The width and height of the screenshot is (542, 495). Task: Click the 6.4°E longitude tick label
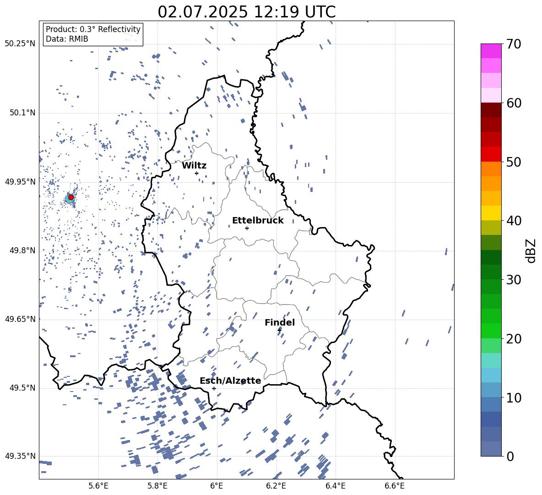click(335, 486)
